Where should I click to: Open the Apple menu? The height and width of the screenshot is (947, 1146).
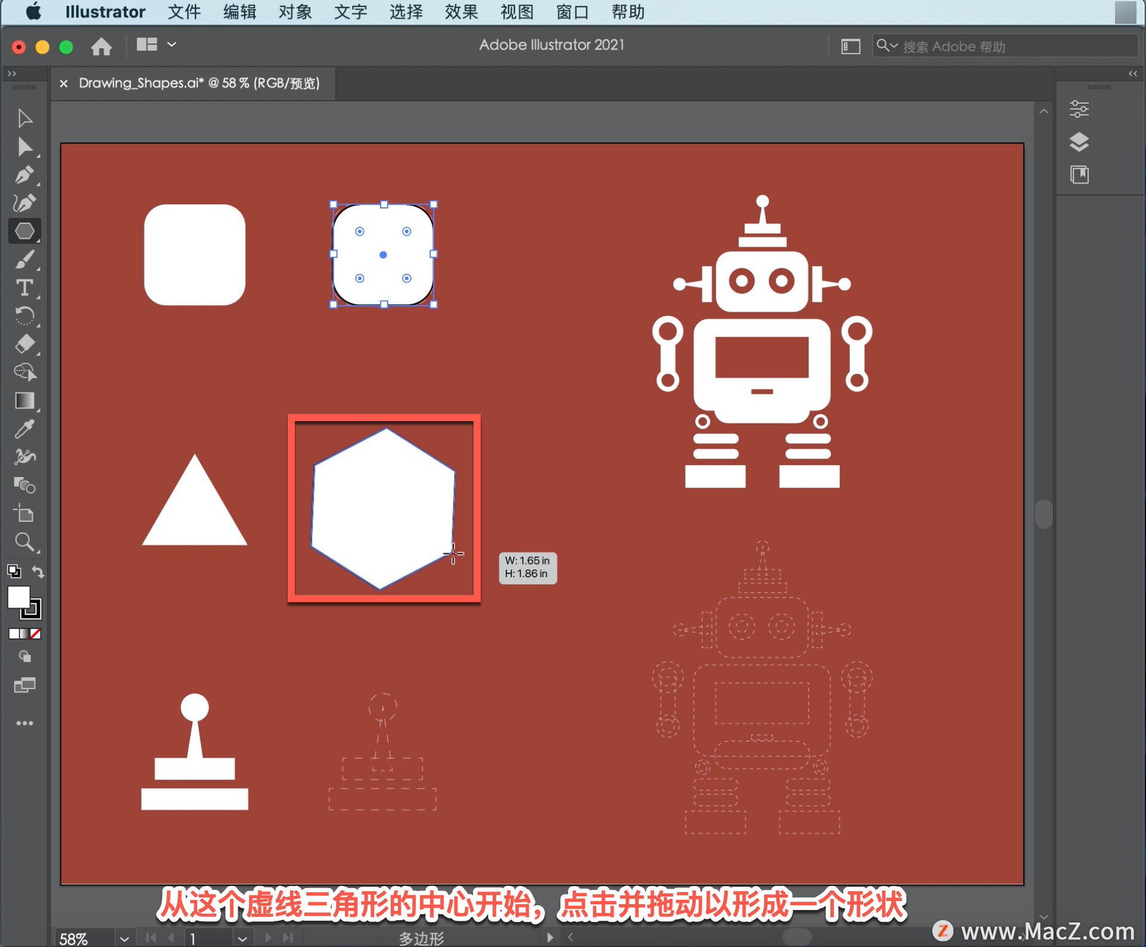34,12
